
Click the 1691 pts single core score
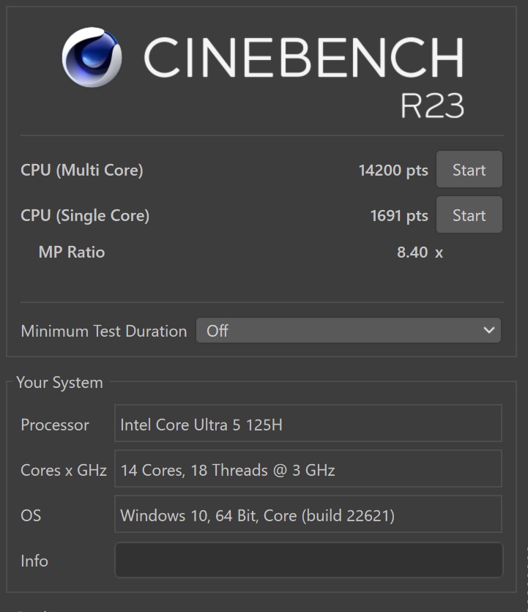(x=399, y=216)
